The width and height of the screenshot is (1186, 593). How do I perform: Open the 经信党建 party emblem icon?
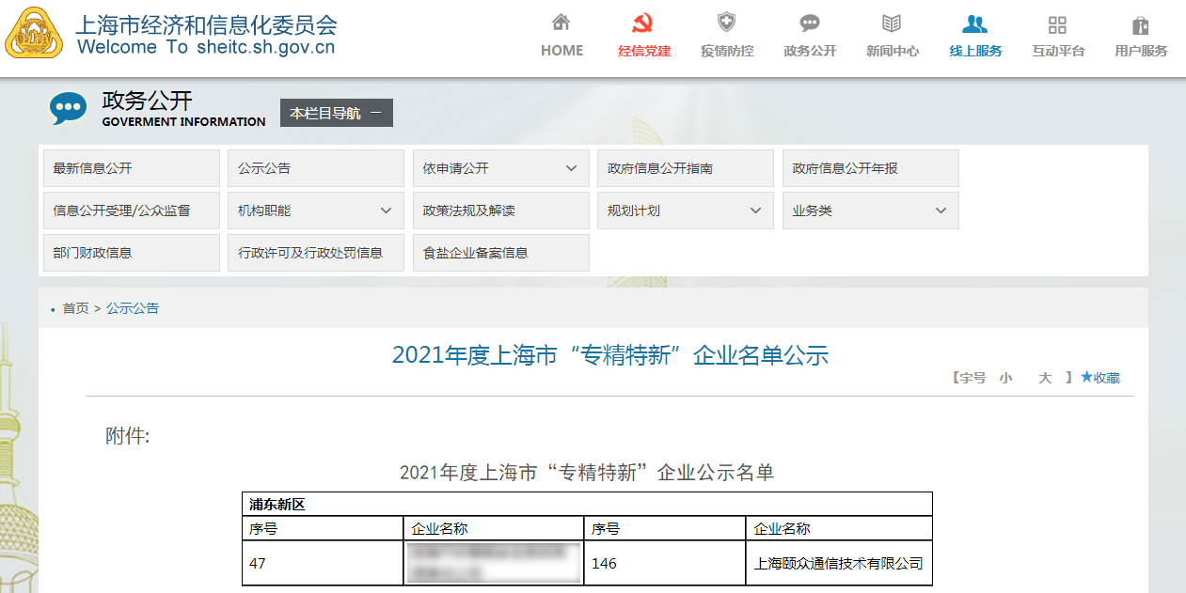[x=644, y=23]
